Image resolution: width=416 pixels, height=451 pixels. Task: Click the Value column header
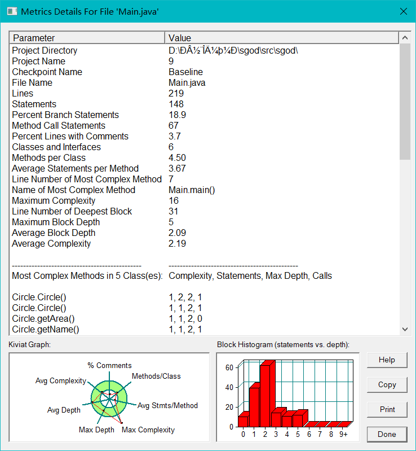(282, 38)
